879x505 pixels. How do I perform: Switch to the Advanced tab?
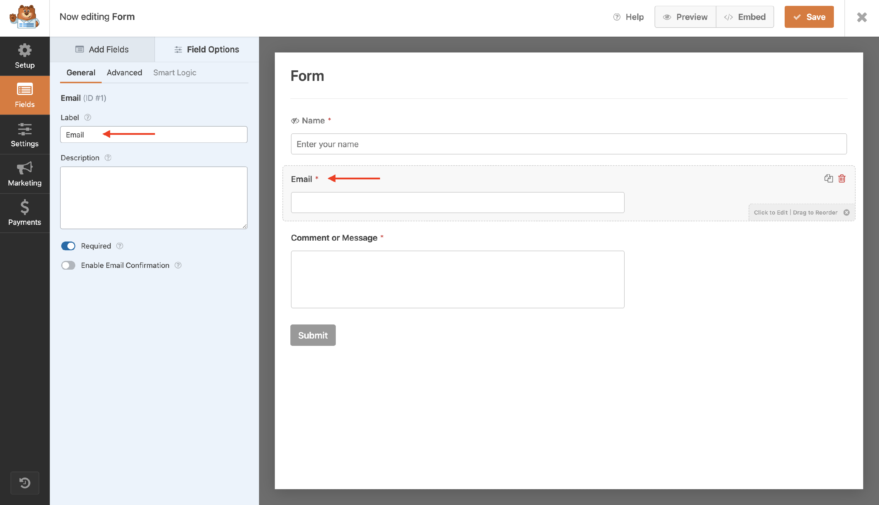click(124, 72)
